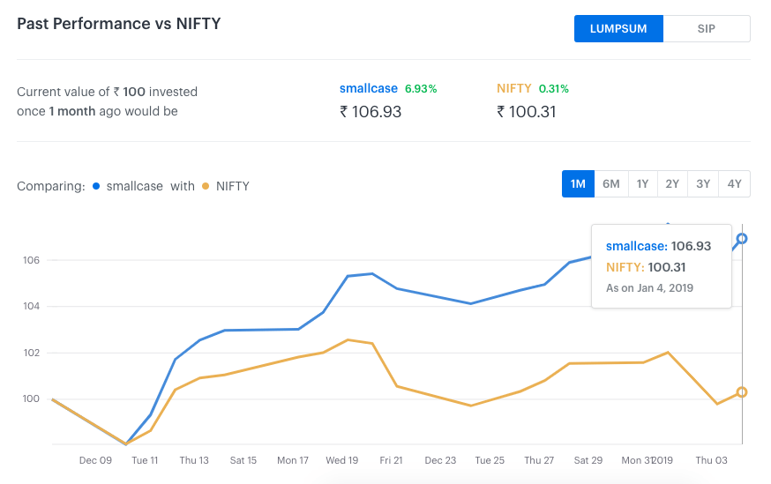771x484 pixels.
Task: Click the Dec 23 axis label
Action: tap(440, 460)
